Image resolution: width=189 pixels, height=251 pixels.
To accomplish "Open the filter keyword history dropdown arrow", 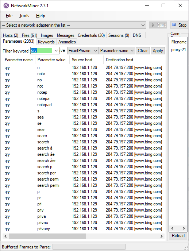I will pyautogui.click(x=56, y=51).
